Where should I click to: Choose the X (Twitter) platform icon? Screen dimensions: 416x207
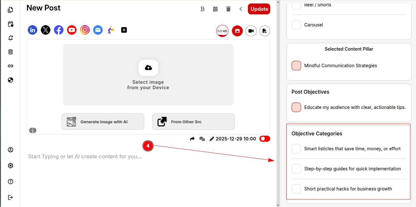(x=46, y=30)
